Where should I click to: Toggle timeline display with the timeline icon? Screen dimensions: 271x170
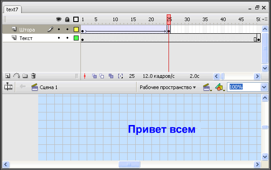click(8, 86)
